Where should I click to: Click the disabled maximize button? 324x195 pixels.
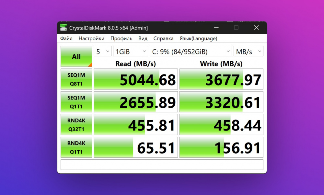[x=236, y=28]
